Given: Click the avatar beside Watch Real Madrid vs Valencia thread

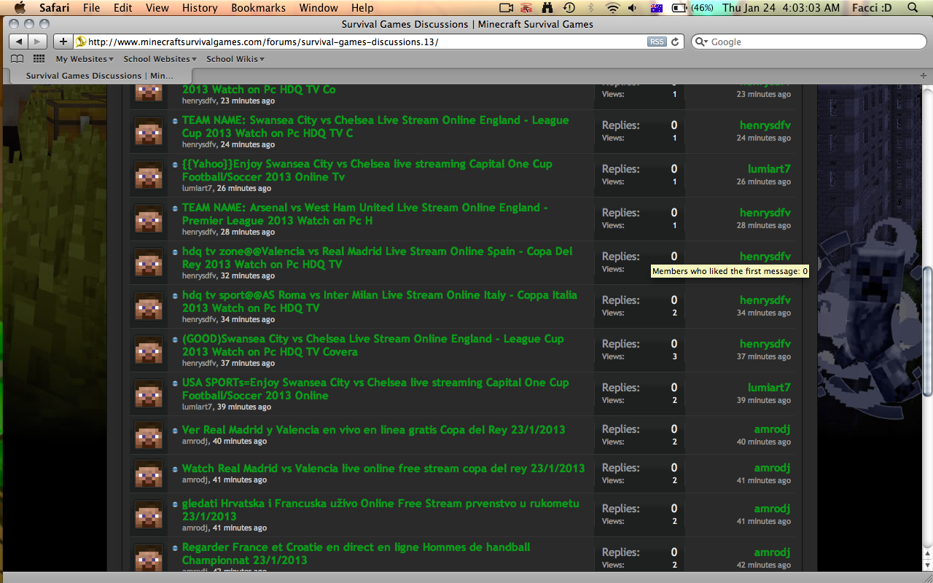Looking at the screenshot, I should [x=149, y=474].
